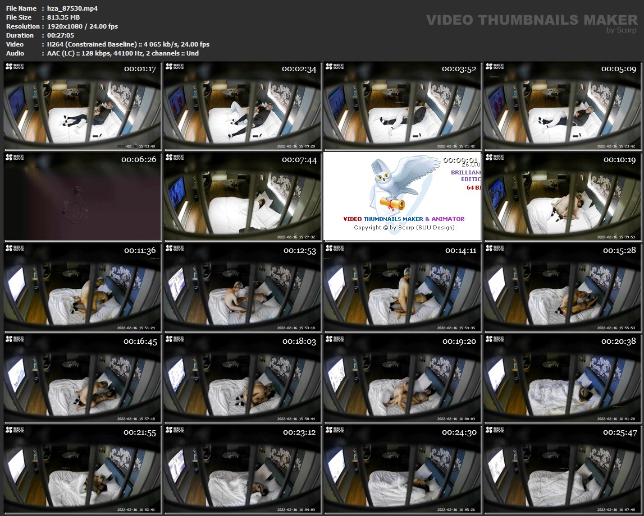The height and width of the screenshot is (516, 644).
Task: Select the frame stamped 00:20:38
Action: tap(562, 379)
